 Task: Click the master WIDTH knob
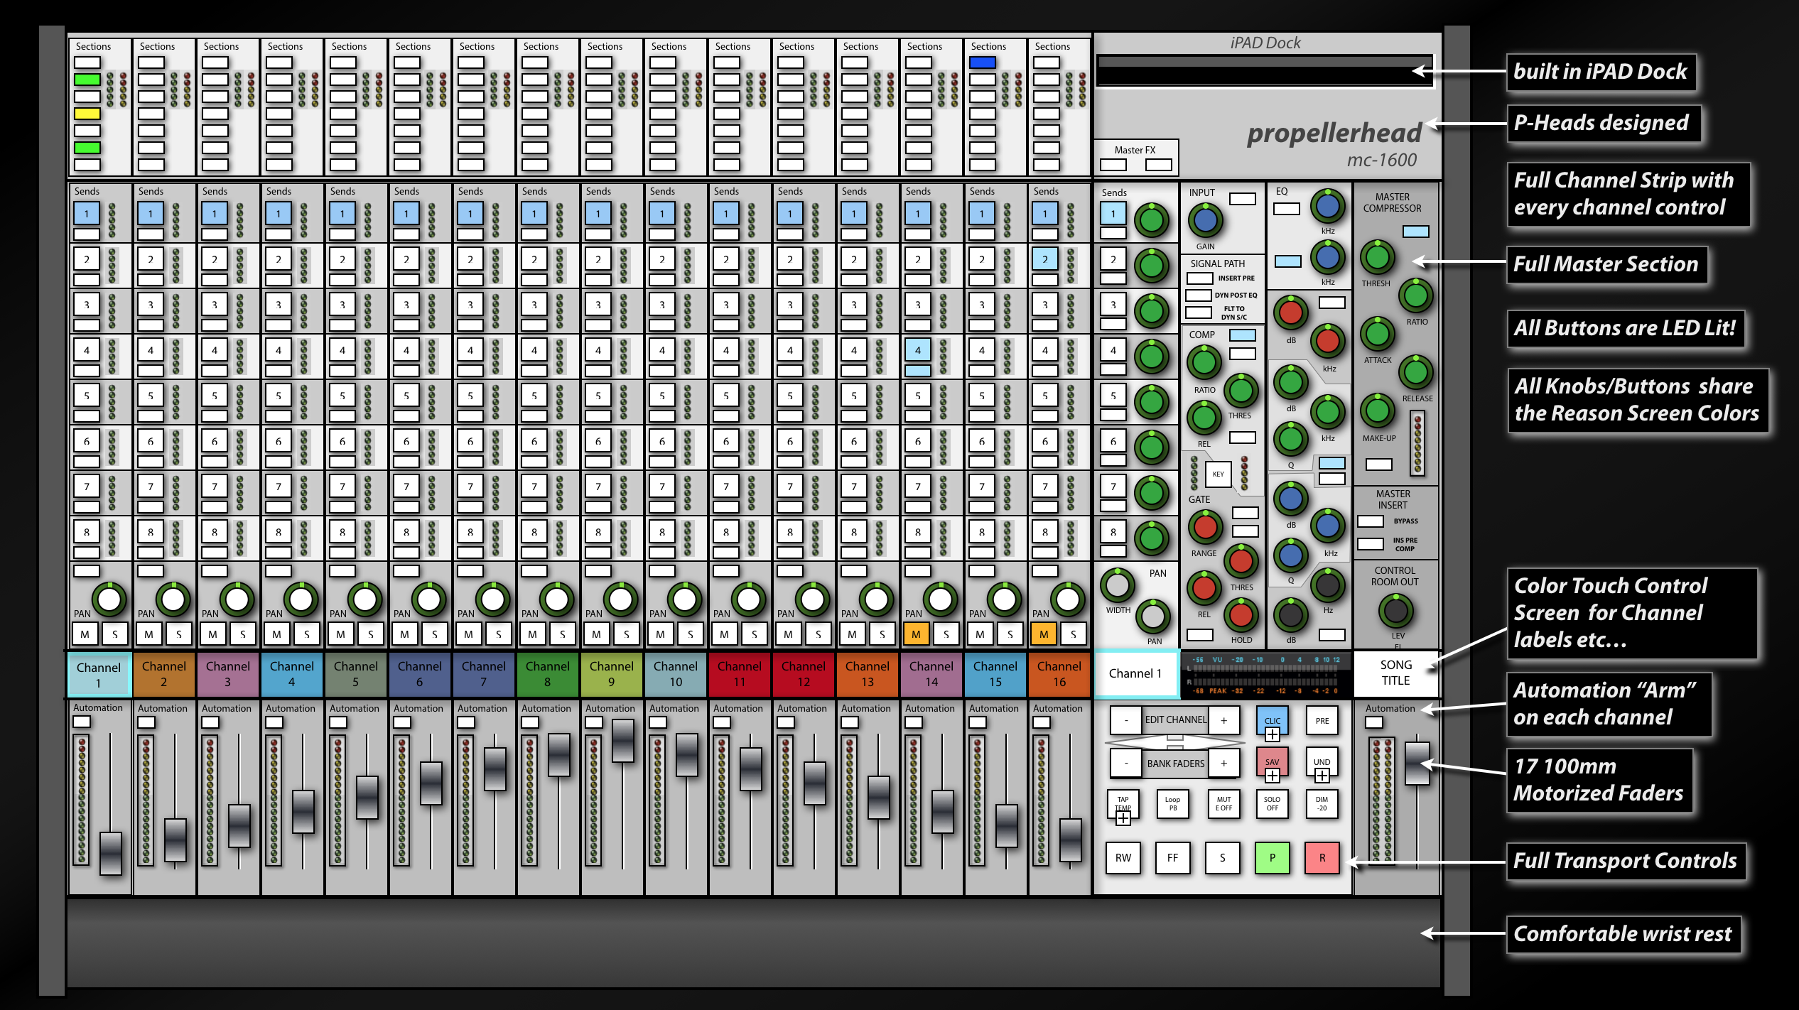(1117, 585)
